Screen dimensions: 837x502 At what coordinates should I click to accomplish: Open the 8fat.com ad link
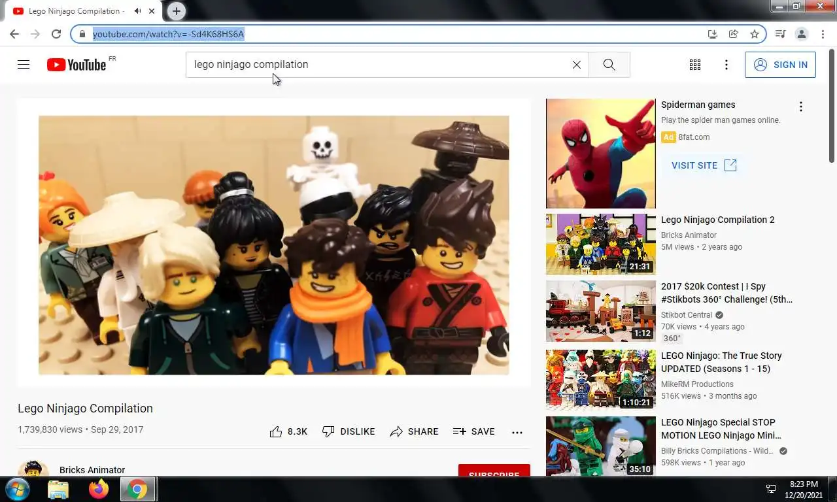(x=694, y=137)
